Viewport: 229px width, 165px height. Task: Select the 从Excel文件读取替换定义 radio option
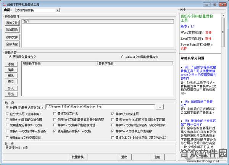click(123, 57)
